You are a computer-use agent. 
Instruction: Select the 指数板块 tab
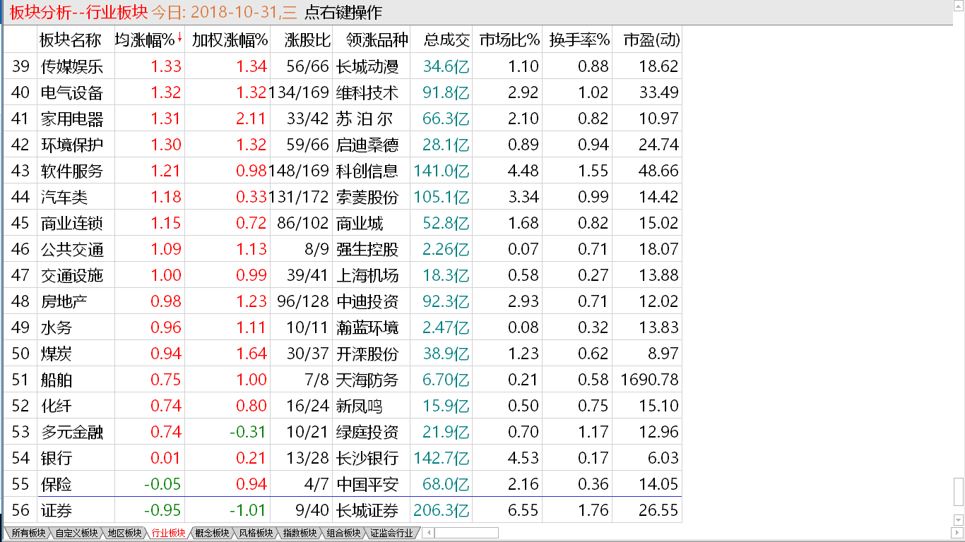point(299,533)
